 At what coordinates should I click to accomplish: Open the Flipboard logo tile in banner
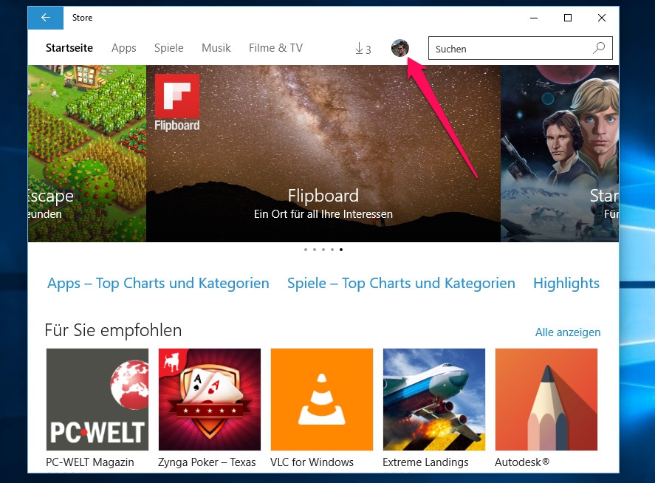(x=177, y=103)
